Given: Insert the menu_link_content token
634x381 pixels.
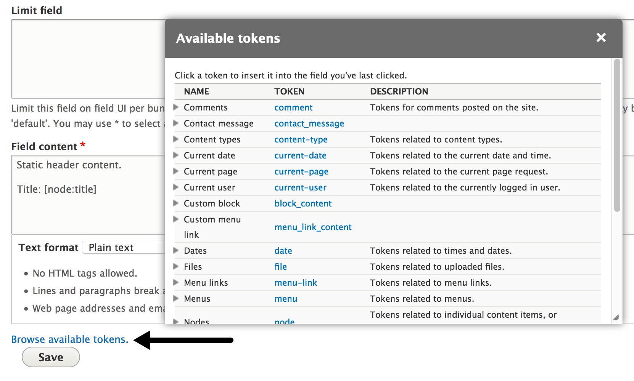Looking at the screenshot, I should click(x=313, y=227).
